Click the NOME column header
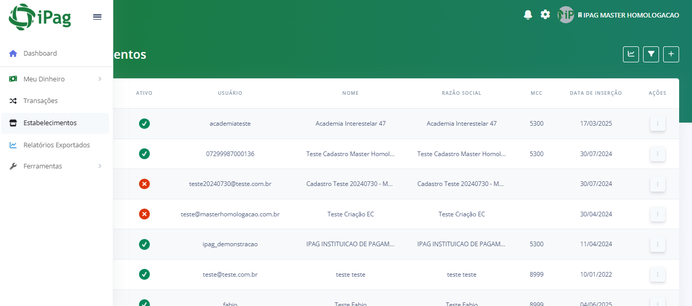This screenshot has height=306, width=692. (351, 93)
